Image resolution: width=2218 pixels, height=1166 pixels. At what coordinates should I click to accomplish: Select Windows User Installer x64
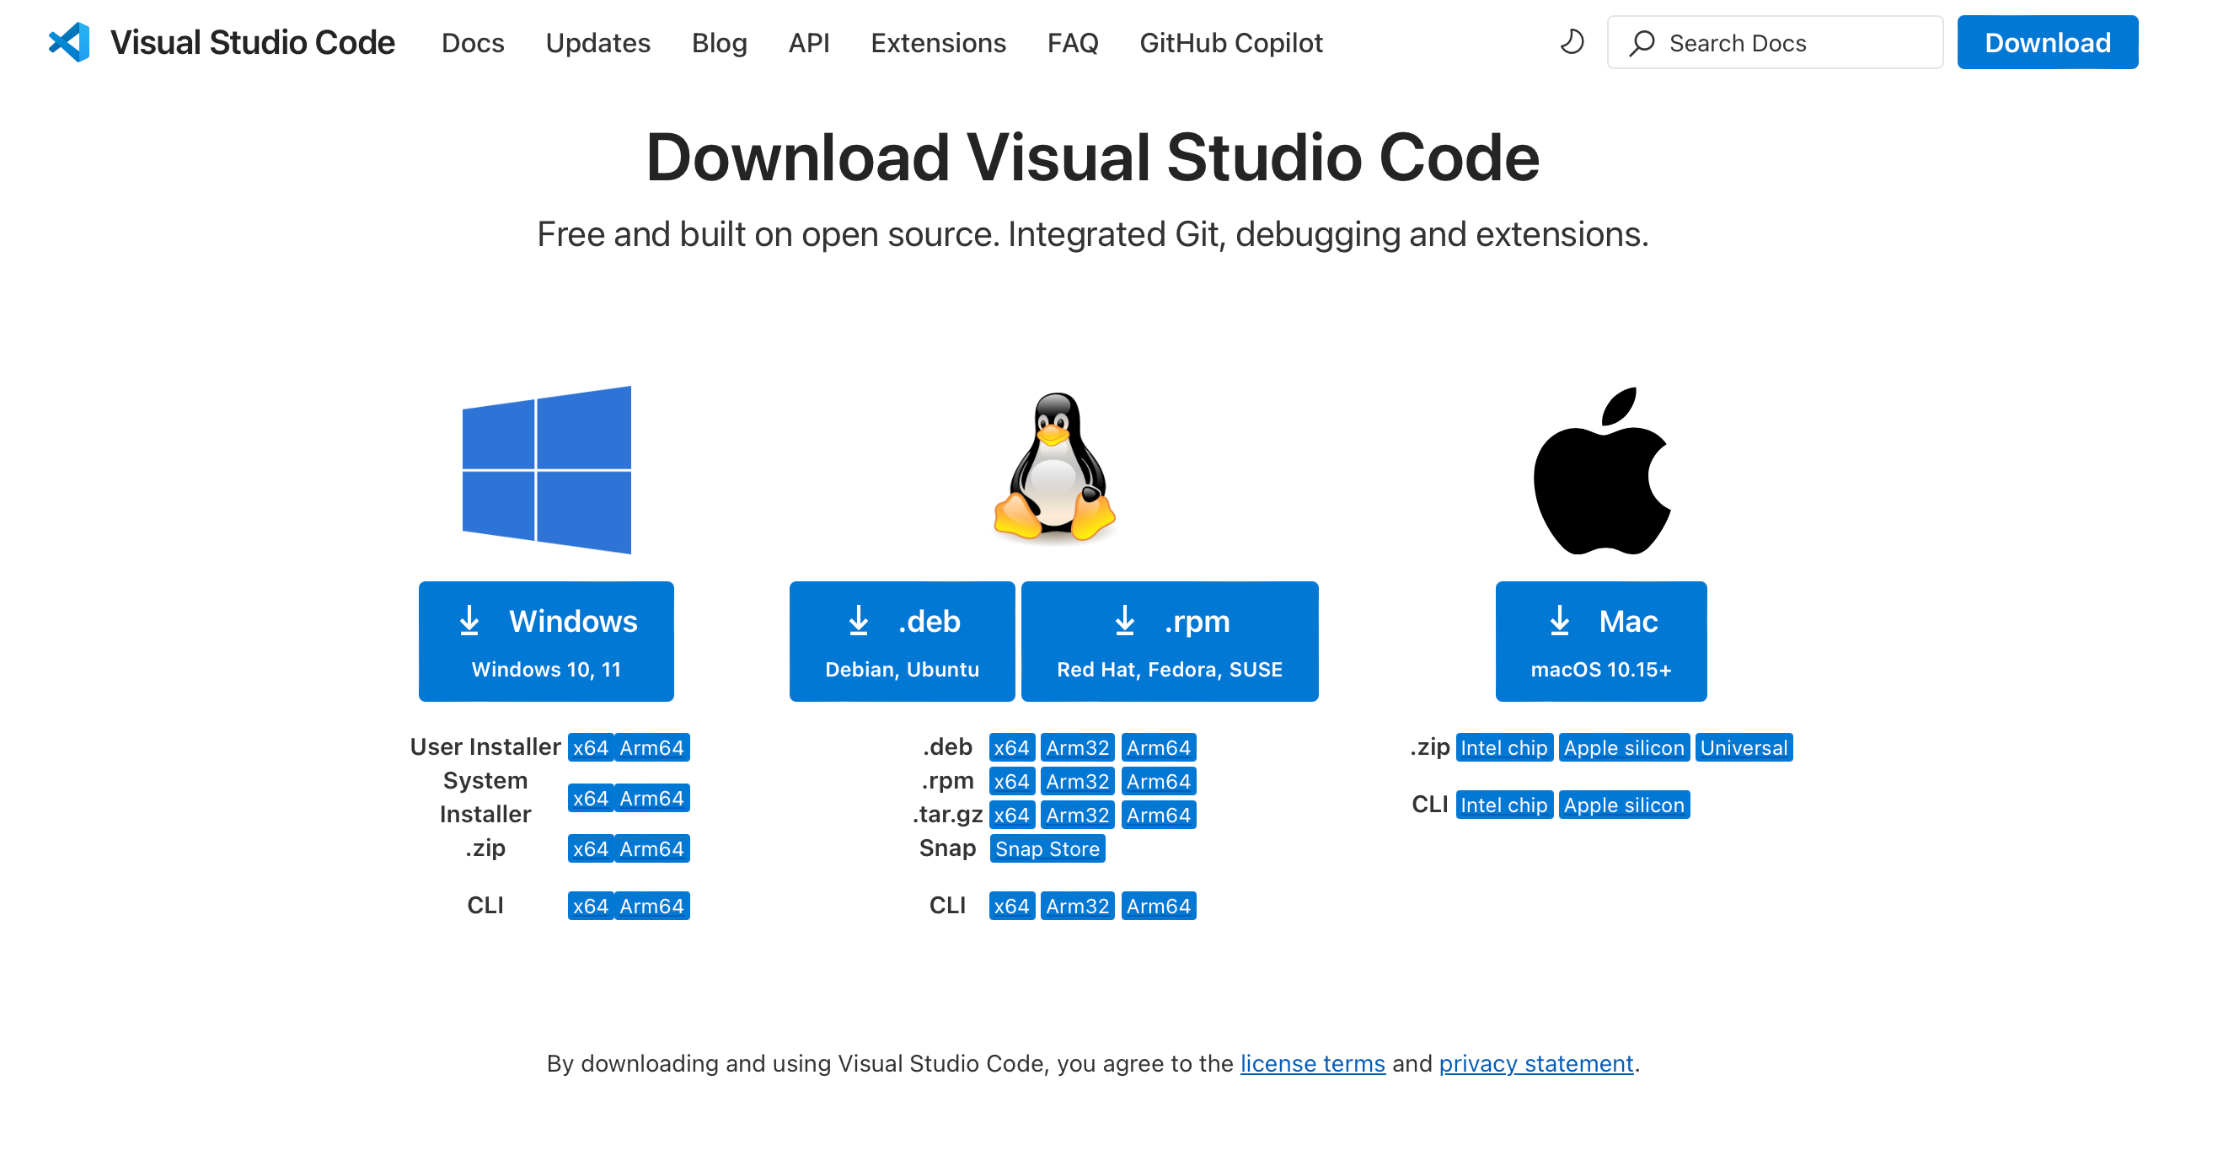pyautogui.click(x=591, y=748)
